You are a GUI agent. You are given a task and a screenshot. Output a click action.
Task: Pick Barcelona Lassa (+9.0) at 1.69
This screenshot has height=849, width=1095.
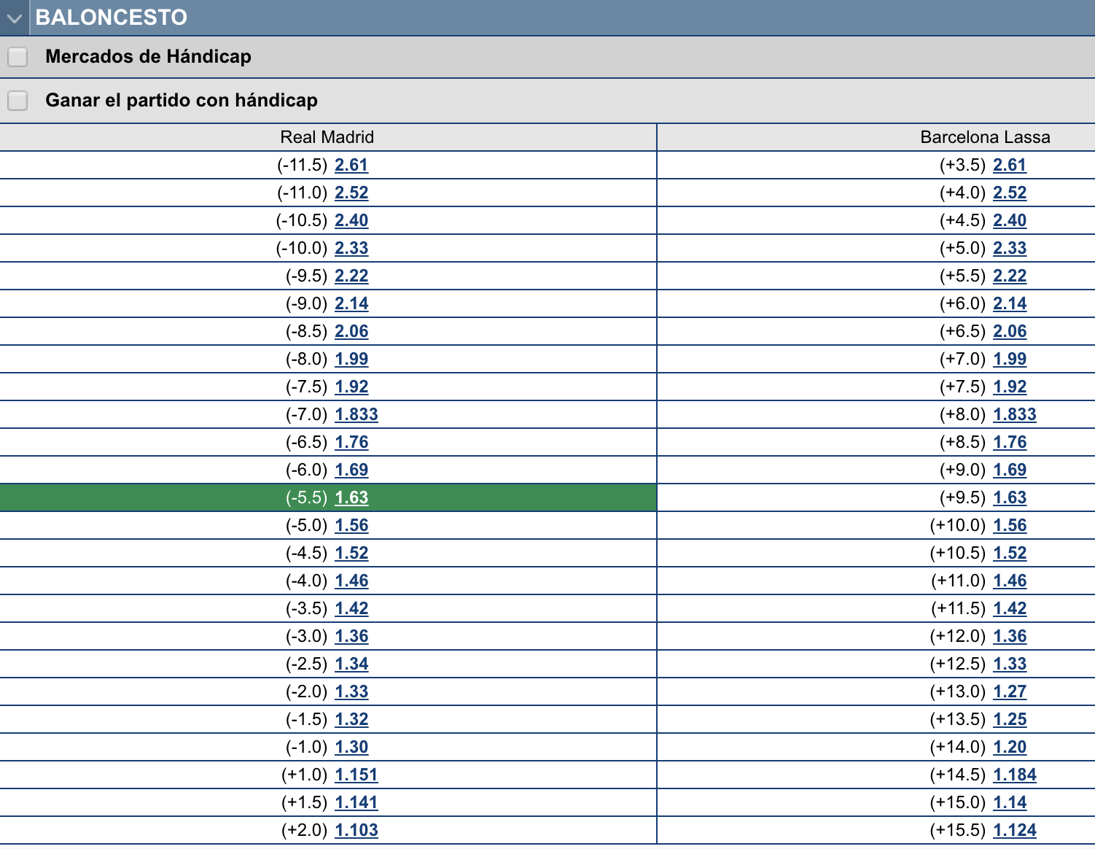pos(1010,470)
